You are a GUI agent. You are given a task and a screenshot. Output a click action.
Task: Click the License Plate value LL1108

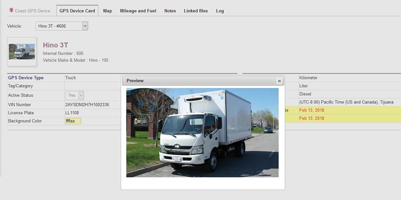[x=72, y=113]
